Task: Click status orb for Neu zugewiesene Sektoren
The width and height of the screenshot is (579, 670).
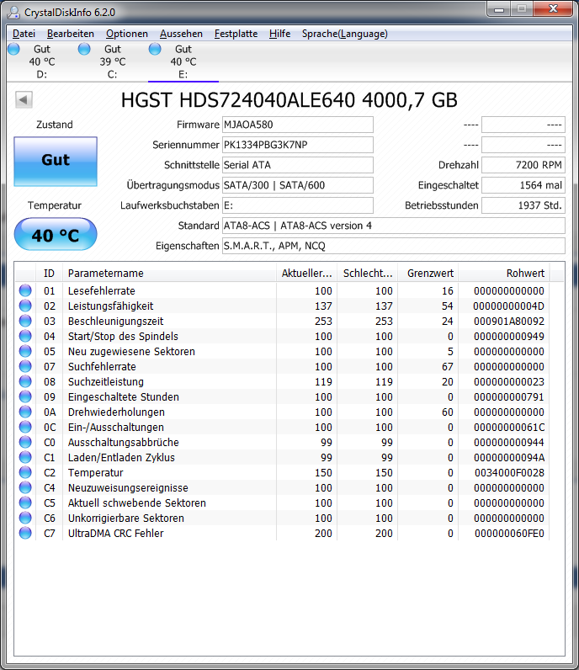Action: point(25,351)
